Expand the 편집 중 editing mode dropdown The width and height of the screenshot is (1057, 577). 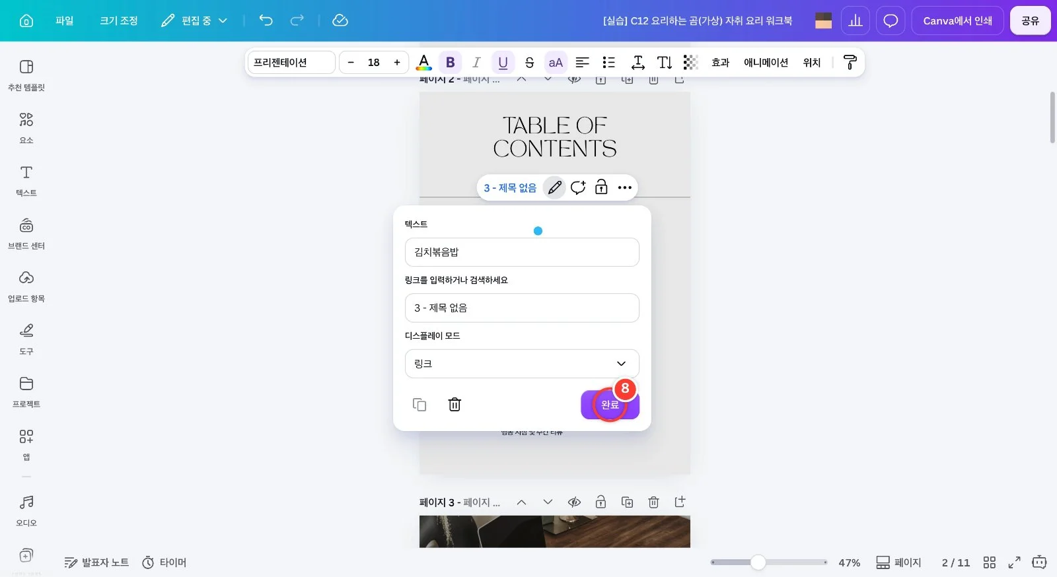[194, 20]
